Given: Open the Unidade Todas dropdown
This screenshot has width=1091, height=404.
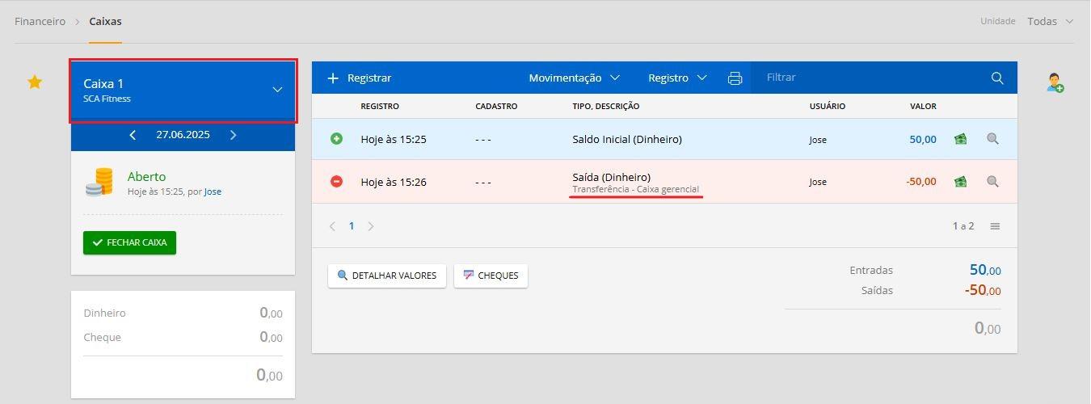Looking at the screenshot, I should pyautogui.click(x=1050, y=21).
